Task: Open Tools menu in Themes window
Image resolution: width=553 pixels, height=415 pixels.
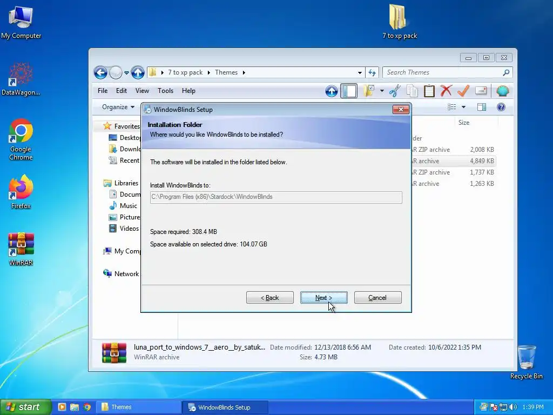Action: pyautogui.click(x=165, y=91)
